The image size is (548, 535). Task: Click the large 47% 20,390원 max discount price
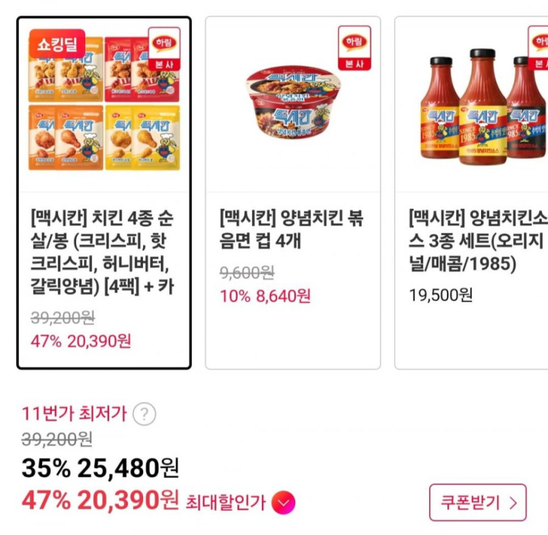coord(100,501)
